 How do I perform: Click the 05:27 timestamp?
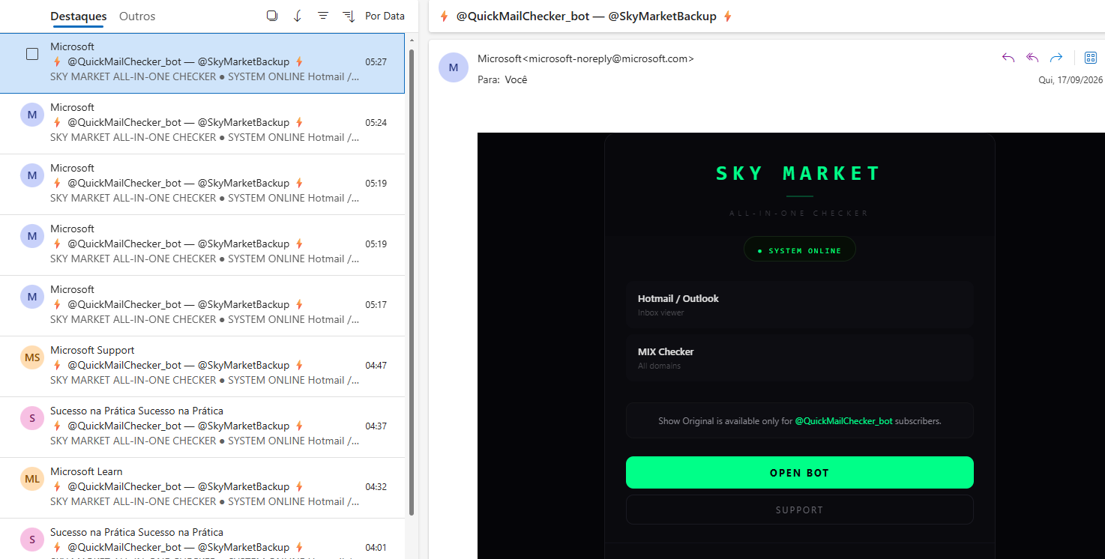click(x=376, y=62)
